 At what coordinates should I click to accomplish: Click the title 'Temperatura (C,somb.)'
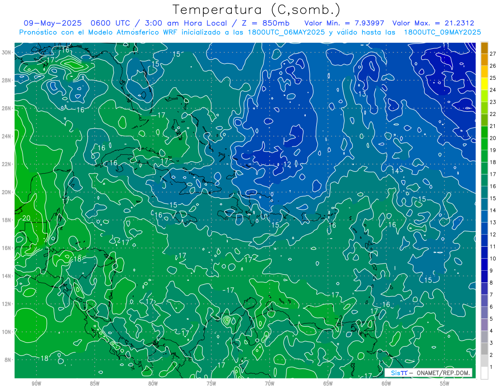(256, 10)
